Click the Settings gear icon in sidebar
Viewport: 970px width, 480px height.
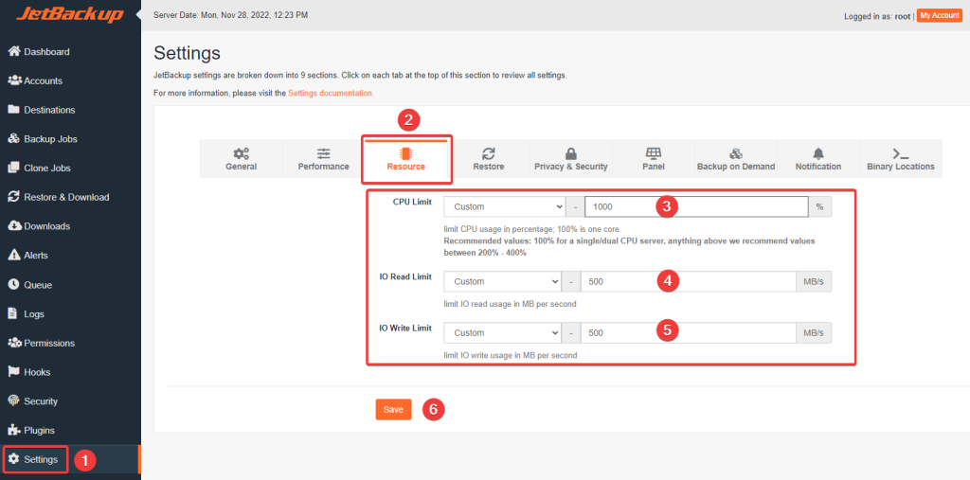click(13, 459)
